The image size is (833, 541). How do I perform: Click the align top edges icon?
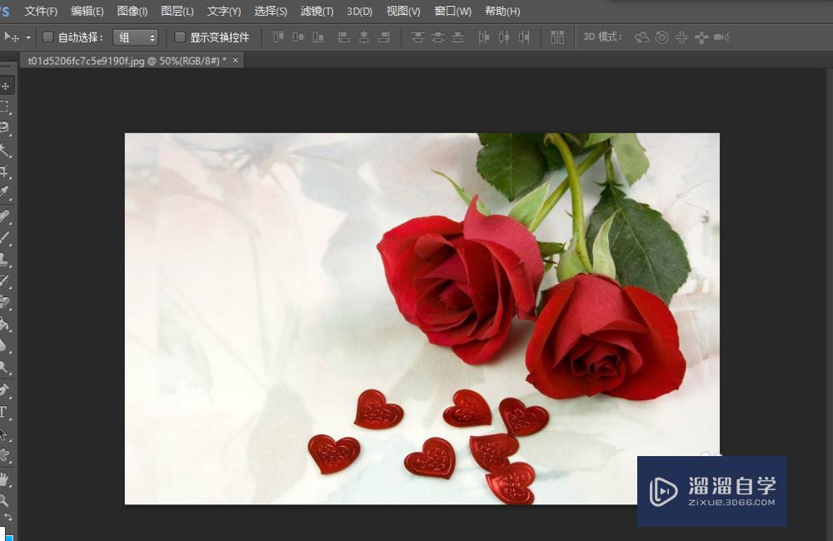(x=278, y=37)
